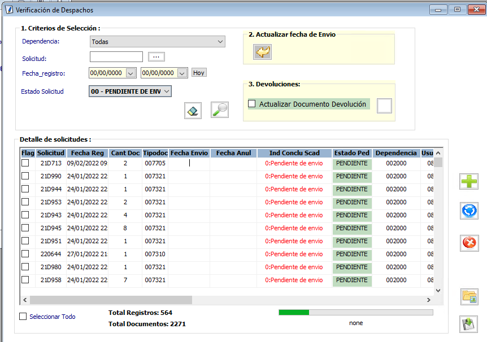Click the blue circular refresh icon
The image size is (487, 342).
point(469,211)
